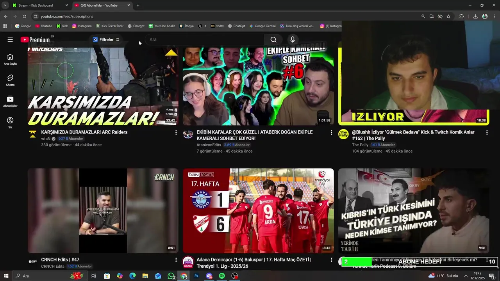The height and width of the screenshot is (281, 500).
Task: Bookmark this page with the star
Action: click(x=448, y=16)
